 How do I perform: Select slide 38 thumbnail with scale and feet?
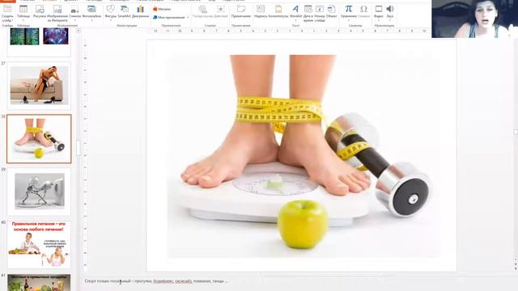(39, 139)
